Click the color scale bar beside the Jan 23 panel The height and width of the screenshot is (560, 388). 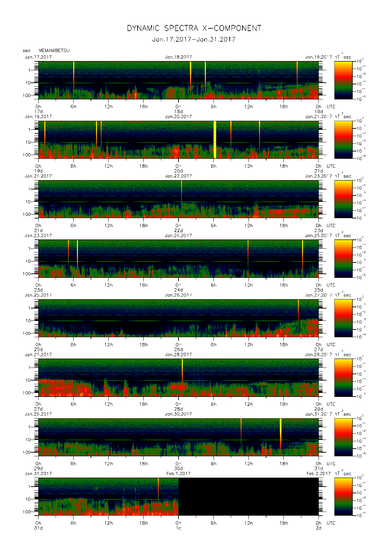click(x=343, y=258)
